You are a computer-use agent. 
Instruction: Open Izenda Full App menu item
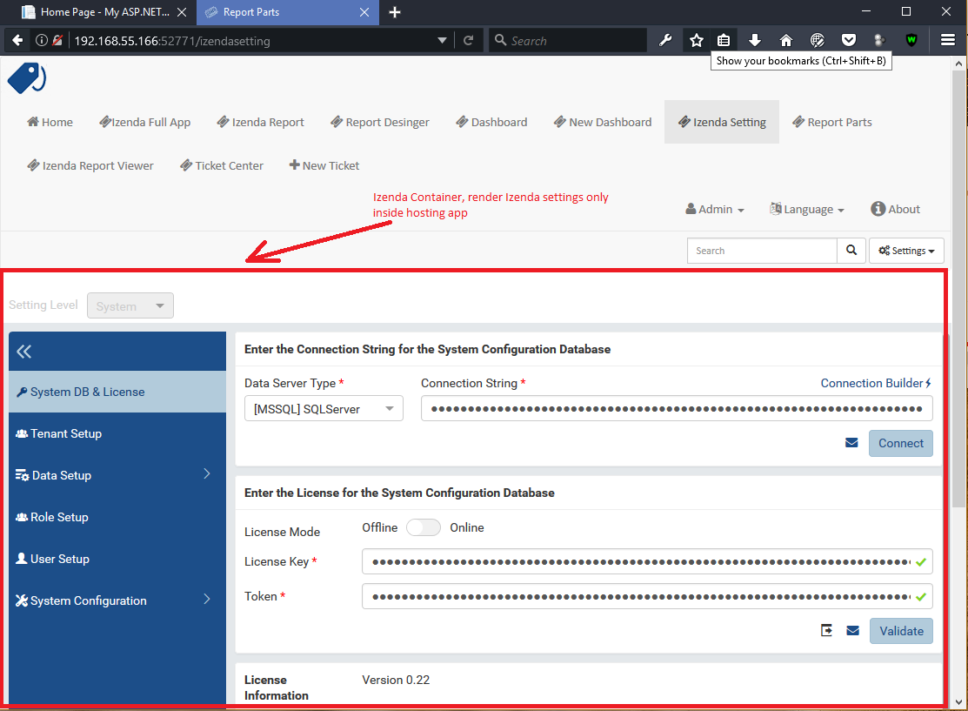click(145, 123)
